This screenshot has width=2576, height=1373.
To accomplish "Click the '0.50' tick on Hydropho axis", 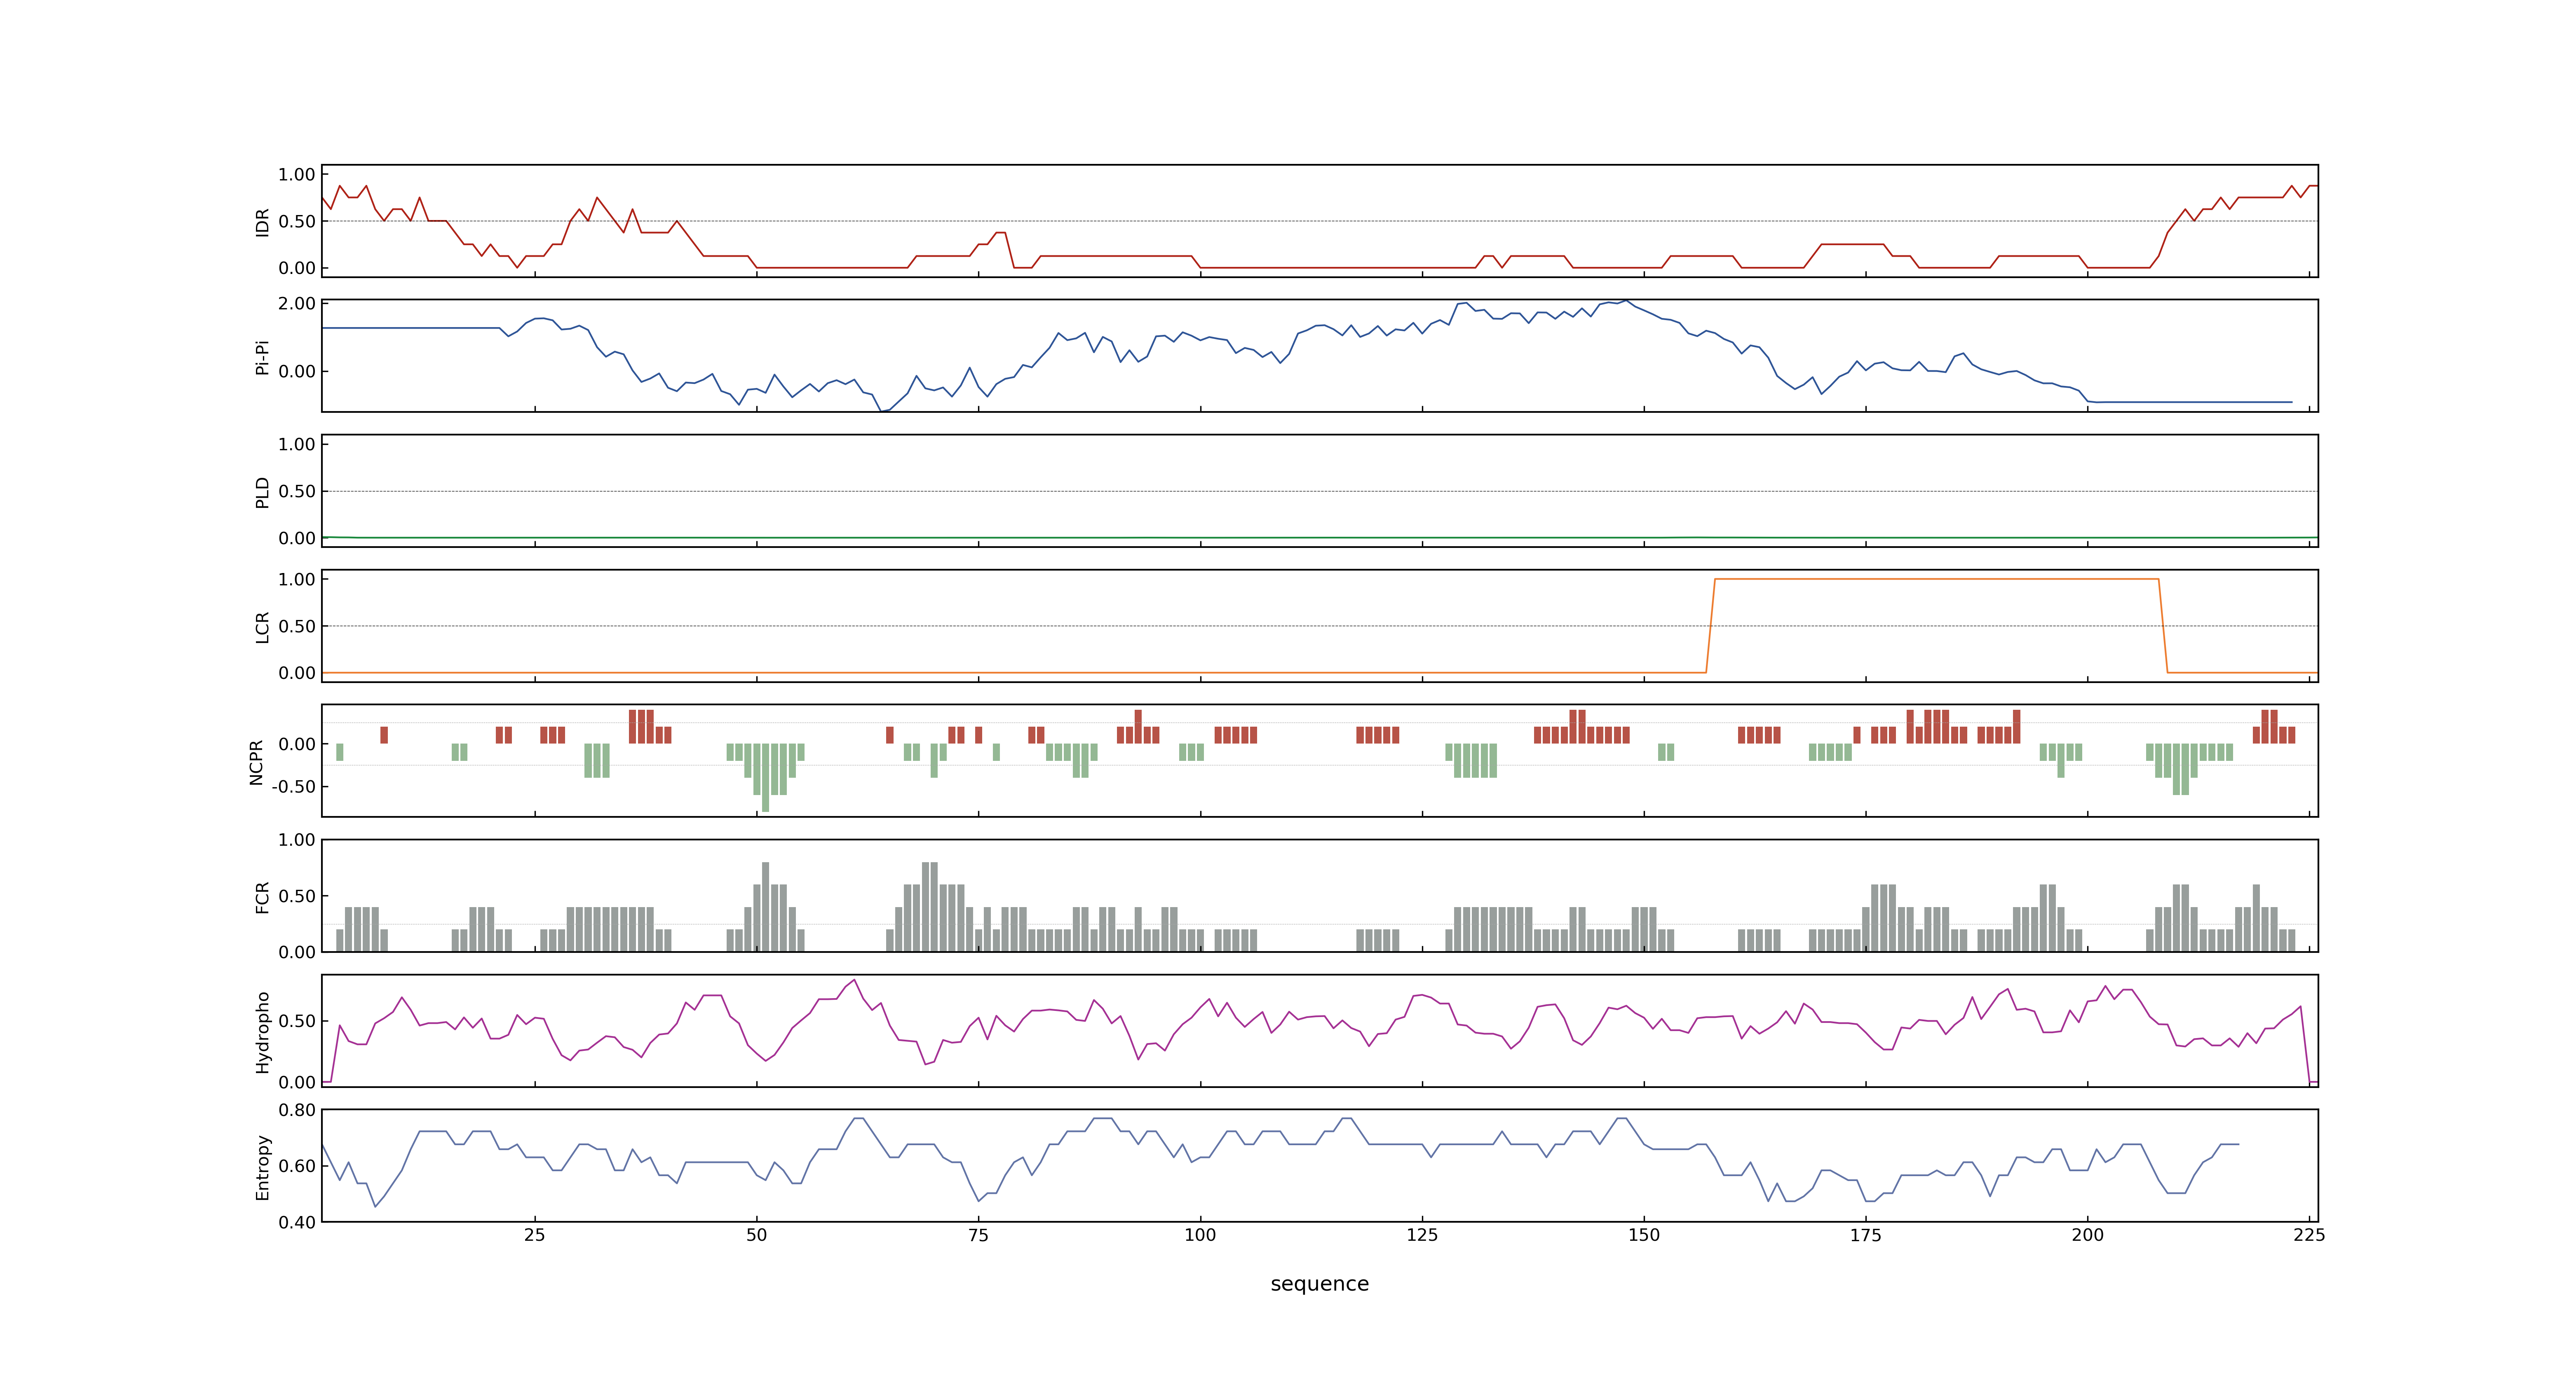I will [x=297, y=1021].
